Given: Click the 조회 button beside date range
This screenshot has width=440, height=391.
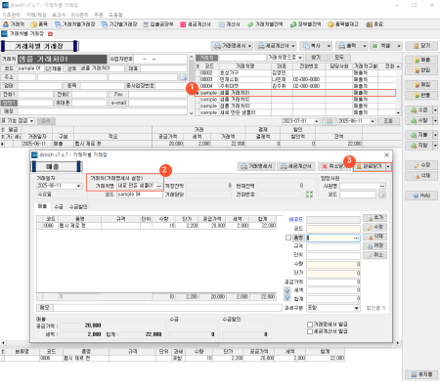Looking at the screenshot, I should [388, 121].
